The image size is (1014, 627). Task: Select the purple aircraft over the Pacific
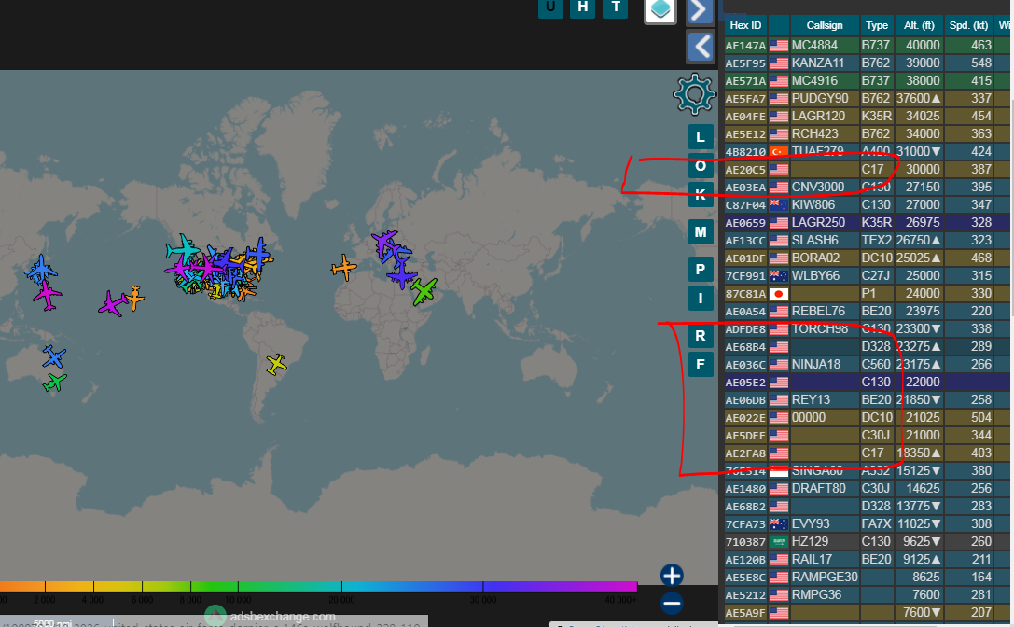point(113,303)
